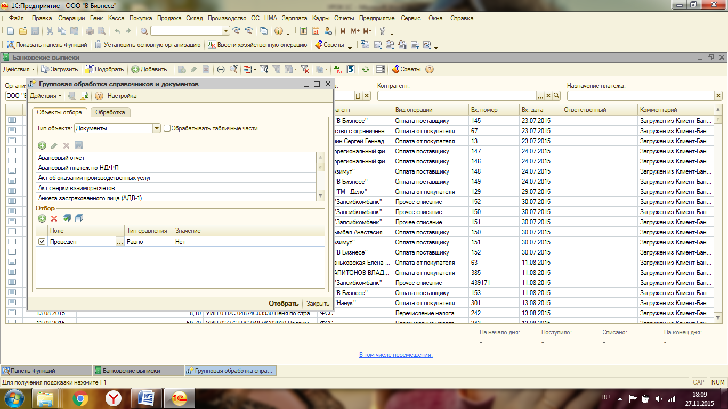The height and width of the screenshot is (409, 728).
Task: Click the Вх. дата column header
Action: [x=541, y=110]
